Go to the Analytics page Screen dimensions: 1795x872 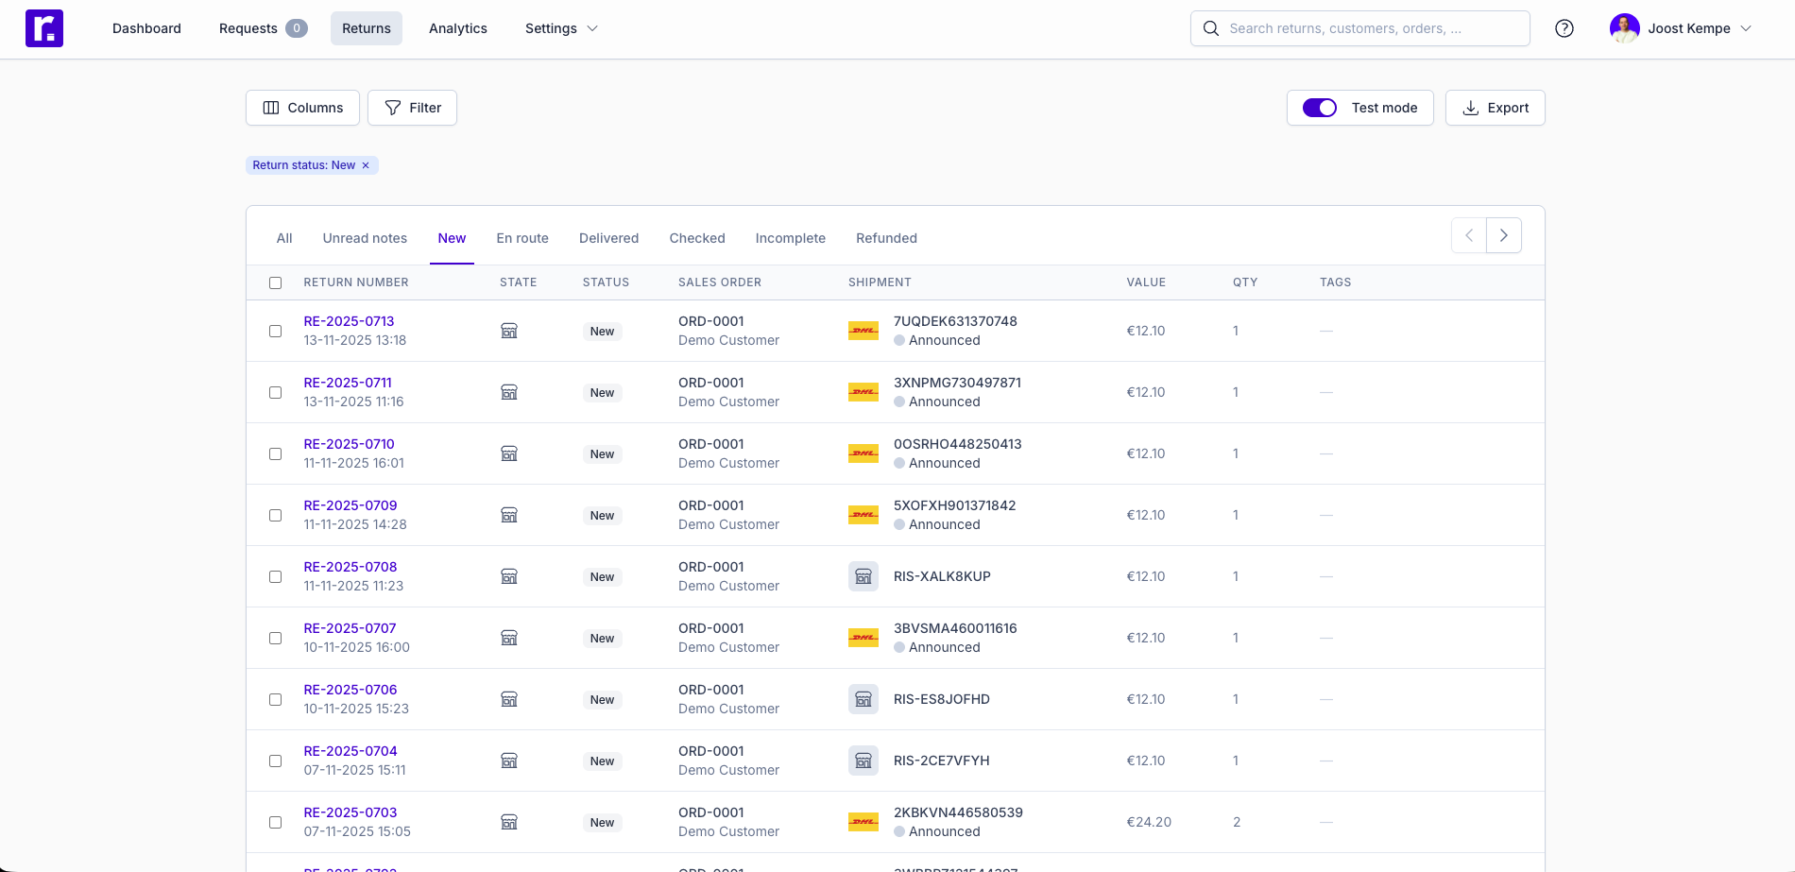pyautogui.click(x=458, y=28)
